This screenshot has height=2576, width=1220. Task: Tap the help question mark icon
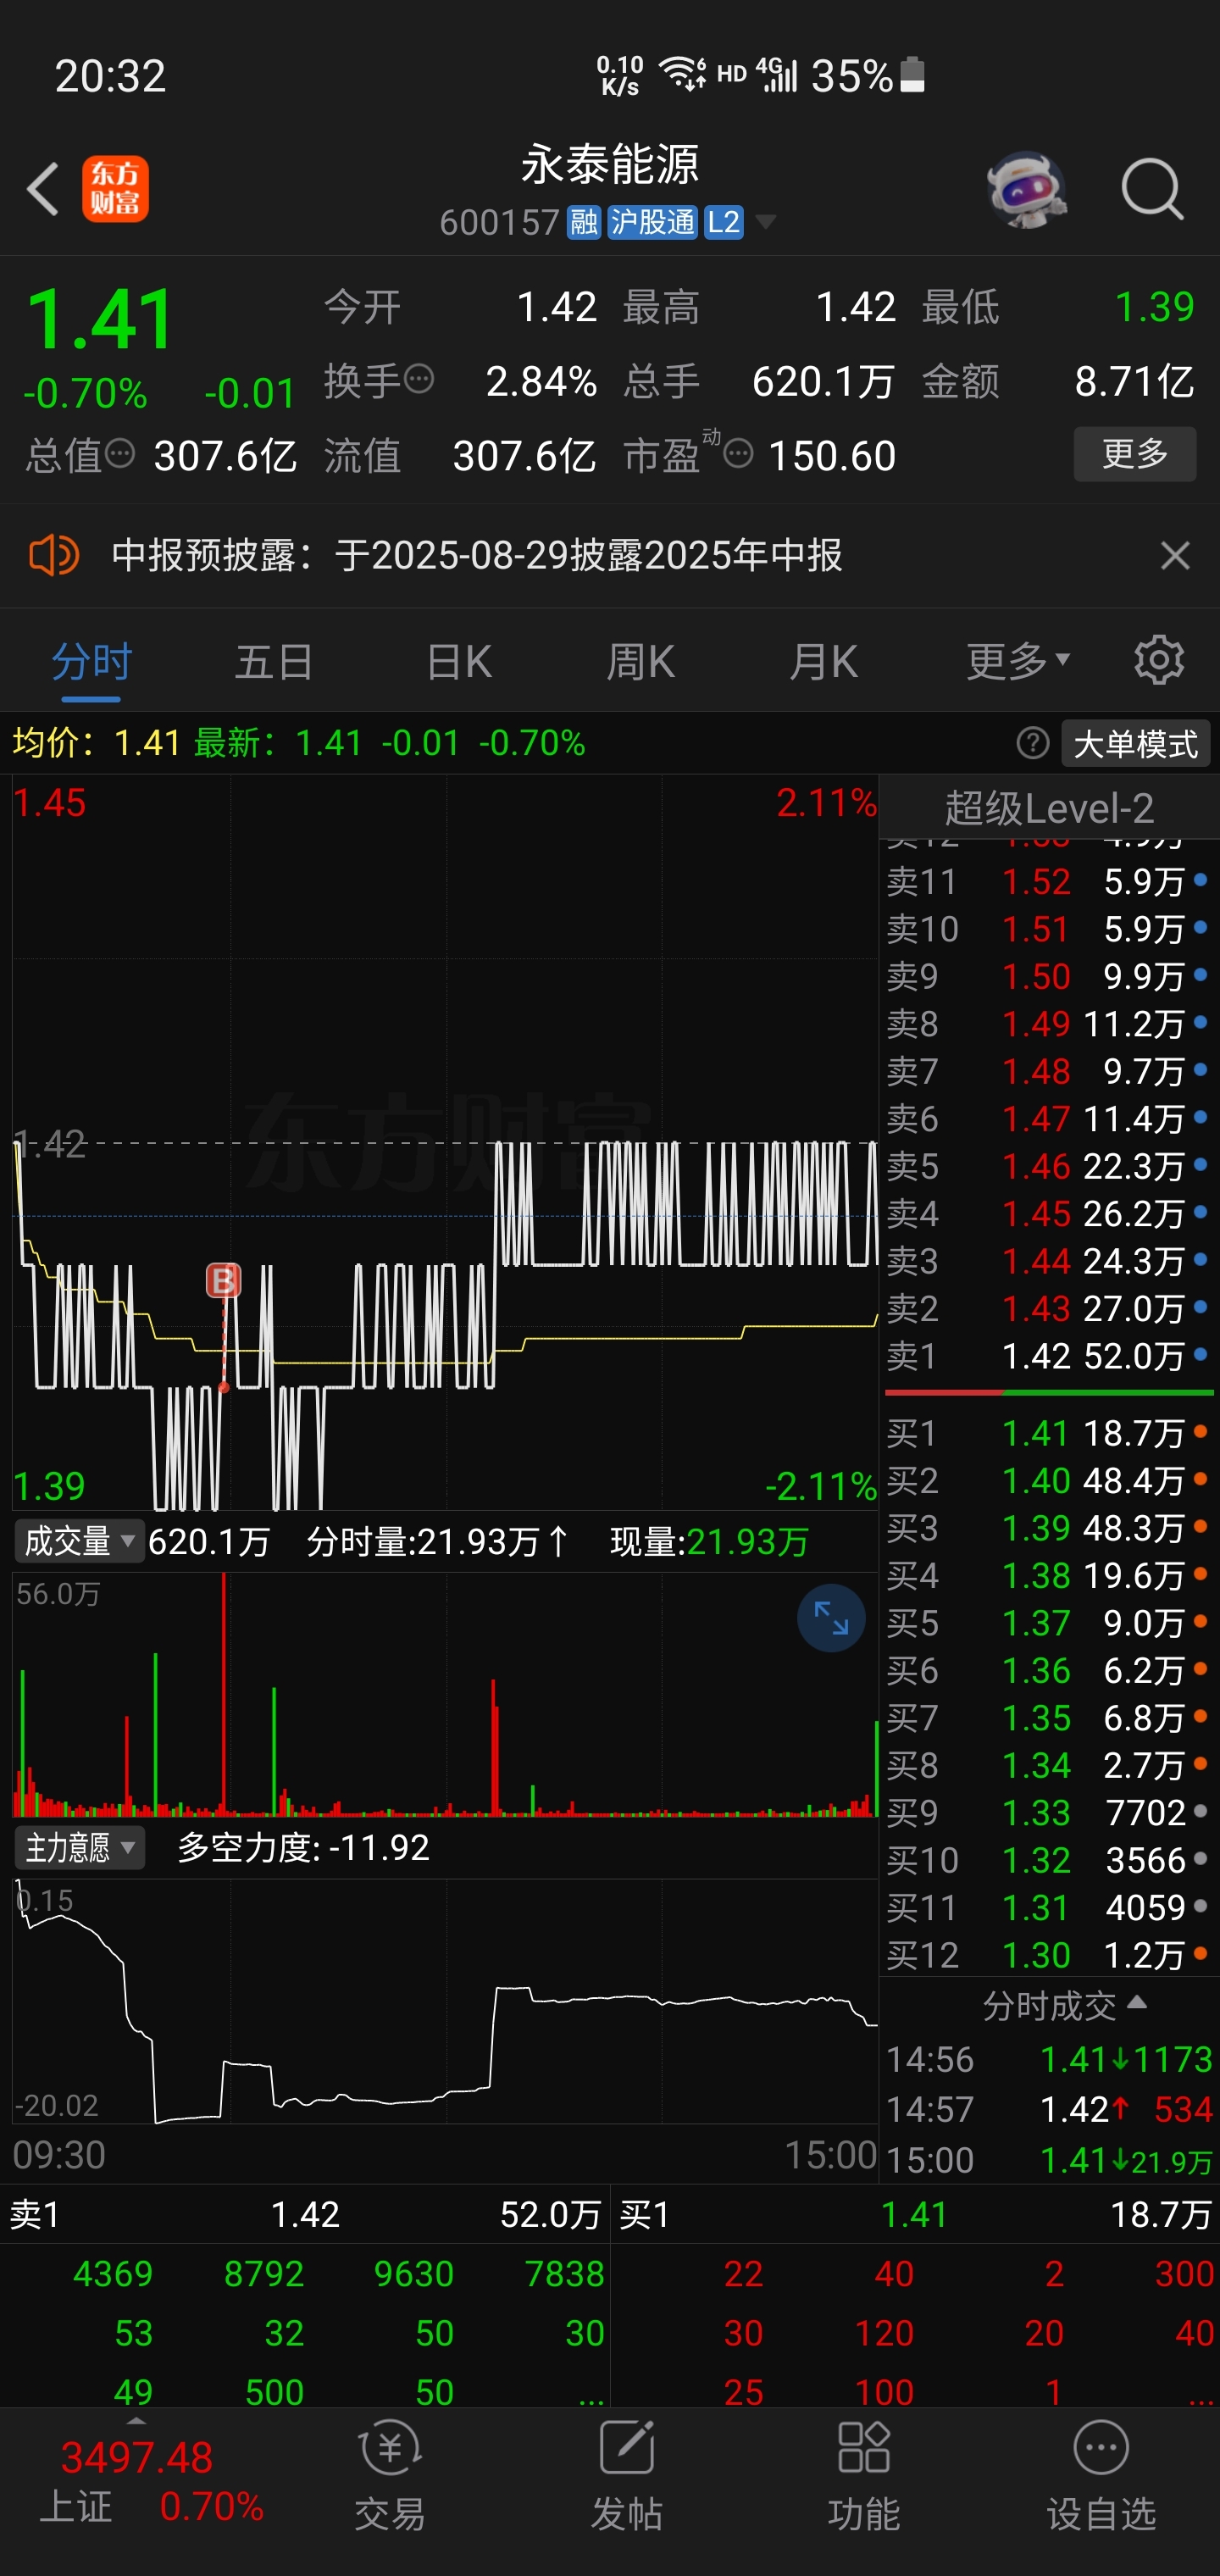click(1032, 743)
